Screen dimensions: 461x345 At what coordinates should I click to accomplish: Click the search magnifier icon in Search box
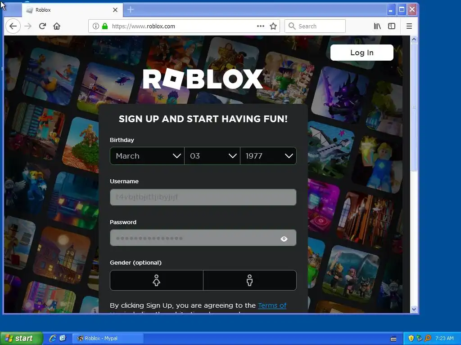292,26
